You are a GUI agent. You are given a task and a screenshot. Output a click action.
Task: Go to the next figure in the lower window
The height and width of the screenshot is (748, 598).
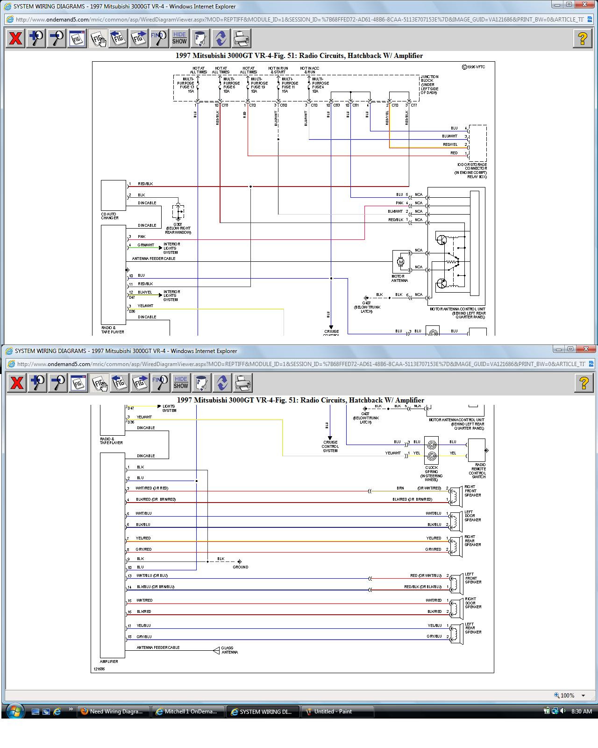click(x=140, y=383)
